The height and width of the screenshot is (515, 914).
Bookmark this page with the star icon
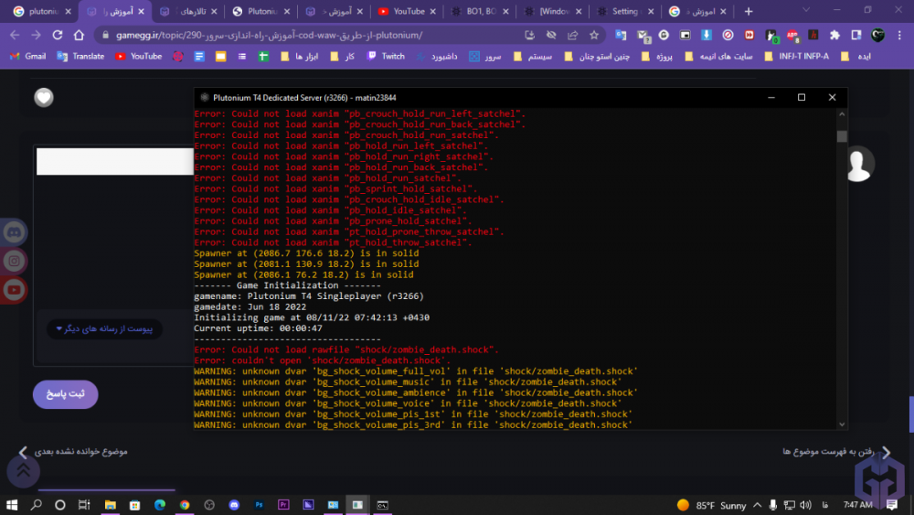coord(594,35)
